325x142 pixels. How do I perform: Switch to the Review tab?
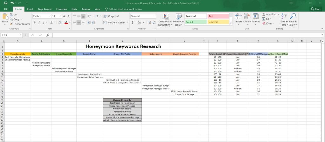pyautogui.click(x=86, y=9)
